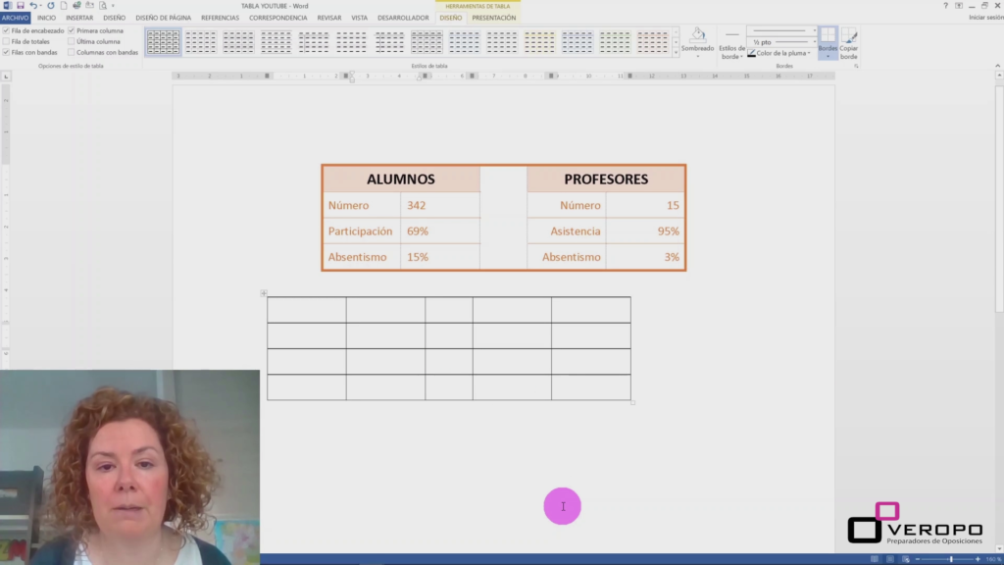Switch to Read Mode view in status bar
Image resolution: width=1004 pixels, height=565 pixels.
[875, 559]
